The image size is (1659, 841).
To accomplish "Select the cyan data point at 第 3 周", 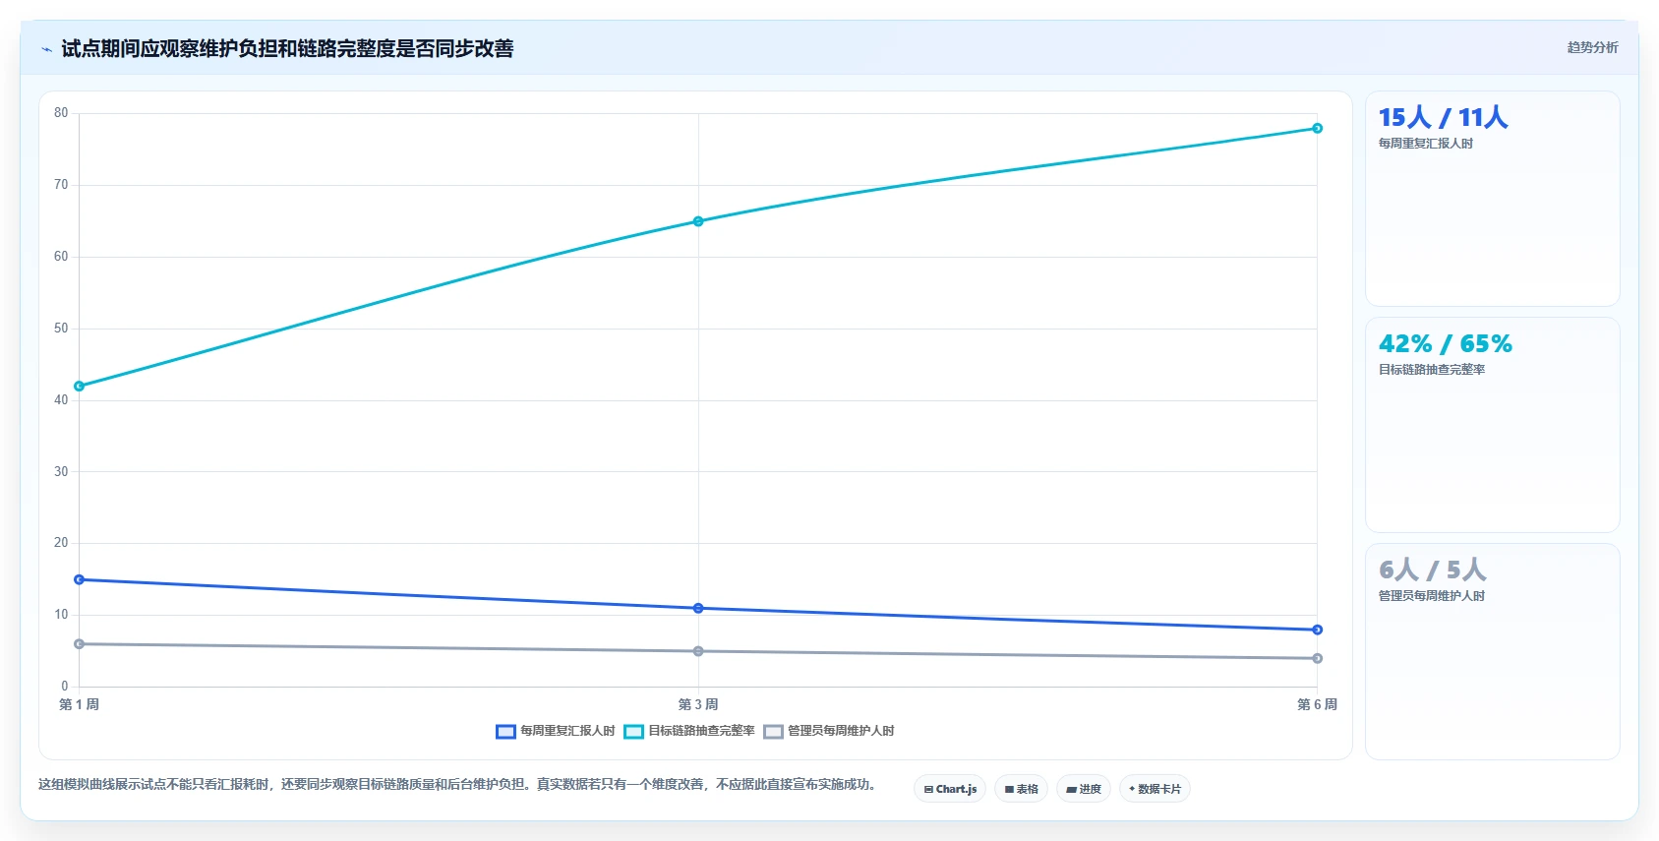I will (698, 221).
